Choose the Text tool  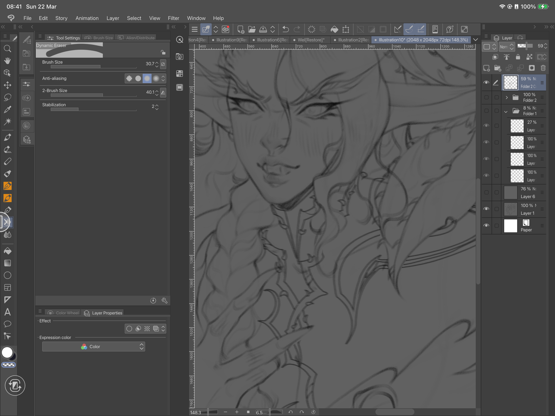click(x=7, y=312)
